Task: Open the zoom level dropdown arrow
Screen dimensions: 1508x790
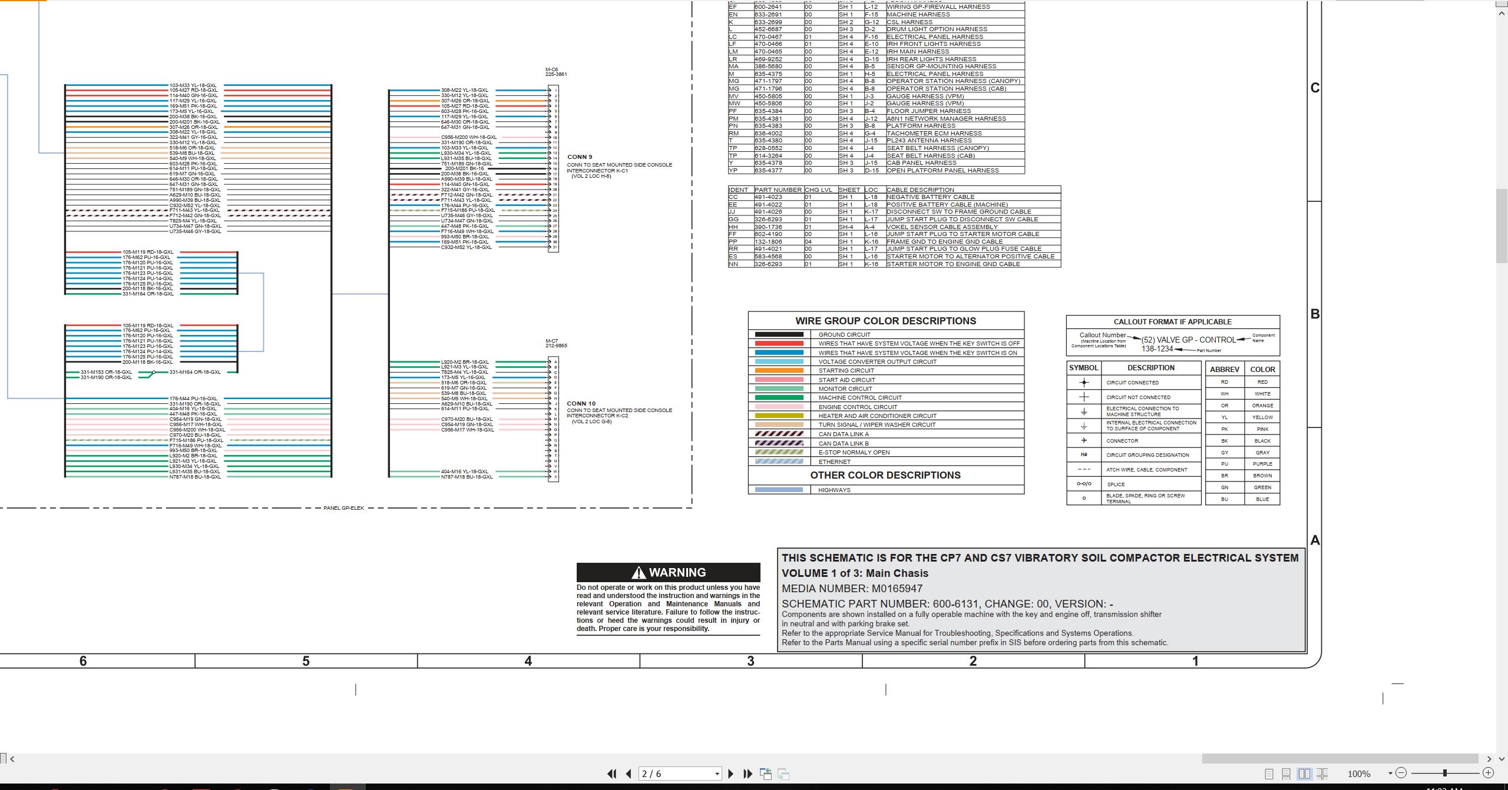Action: (x=1390, y=774)
